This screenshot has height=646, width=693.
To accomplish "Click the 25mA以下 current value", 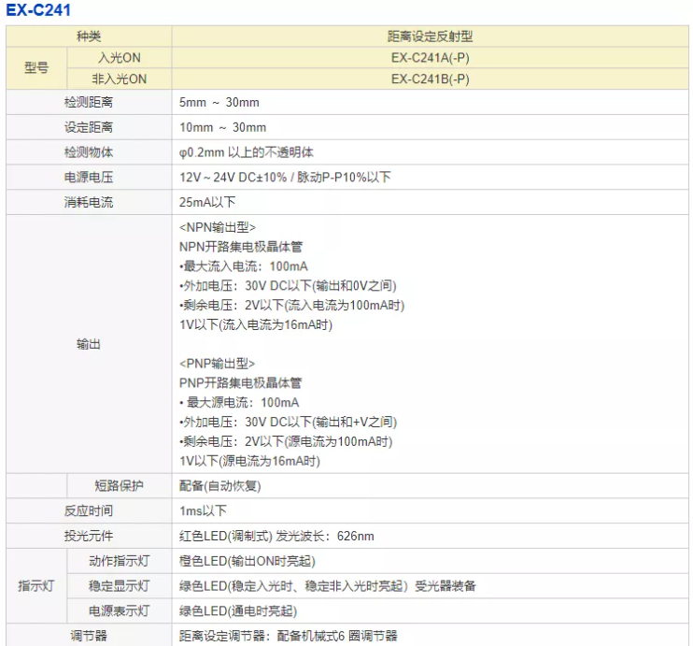I will (207, 202).
